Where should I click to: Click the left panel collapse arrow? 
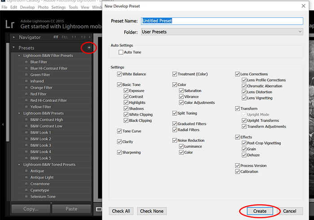pos(3,124)
